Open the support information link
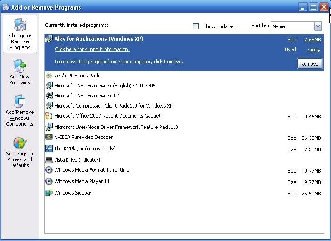The image size is (331, 241). tap(92, 49)
